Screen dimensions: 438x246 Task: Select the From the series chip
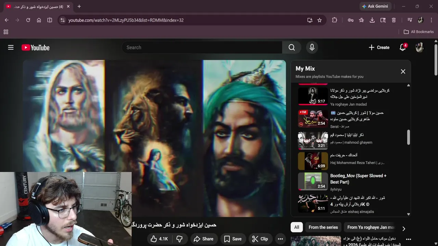tap(323, 227)
